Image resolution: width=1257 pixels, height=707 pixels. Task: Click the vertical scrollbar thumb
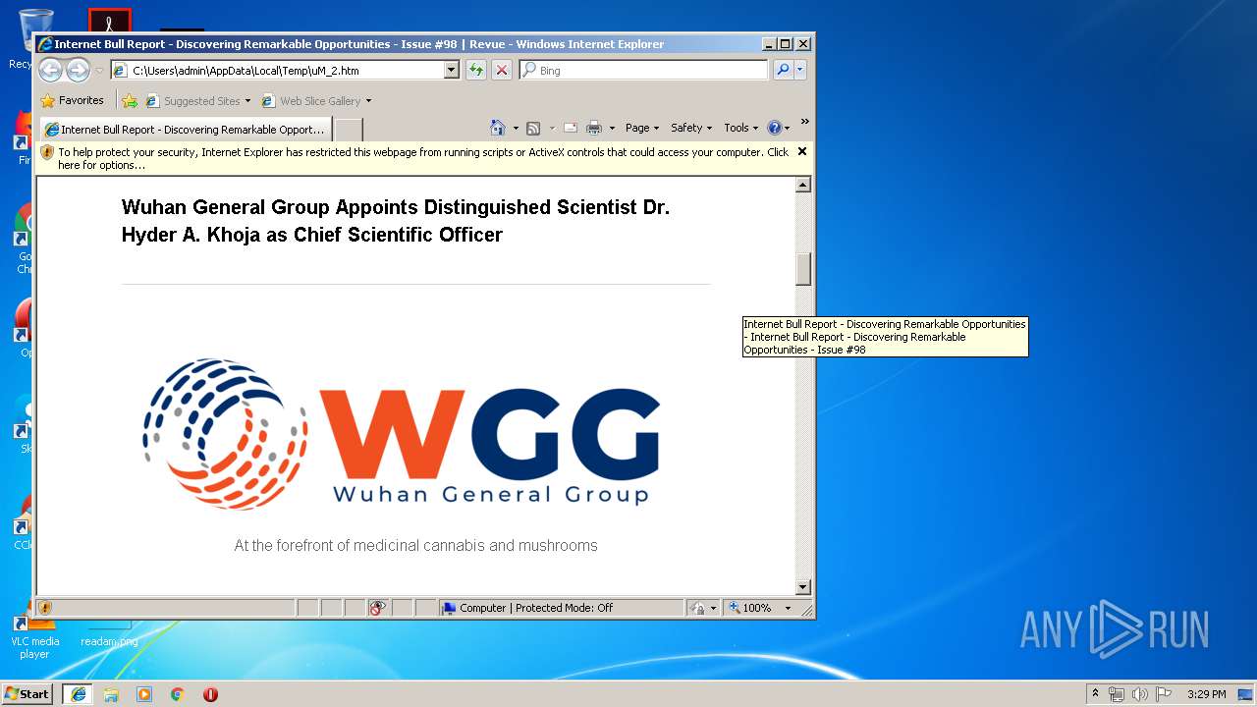[x=803, y=269]
